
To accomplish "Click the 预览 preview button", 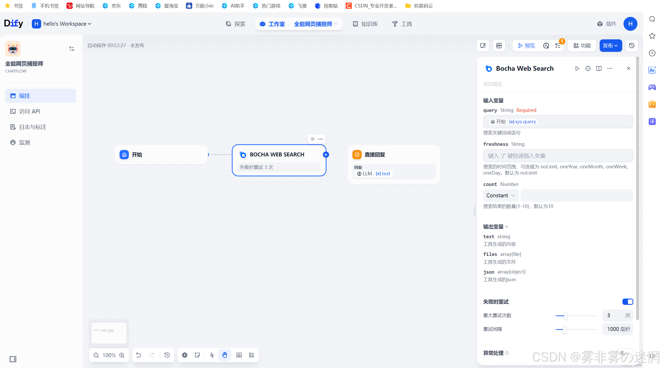I will (x=527, y=46).
